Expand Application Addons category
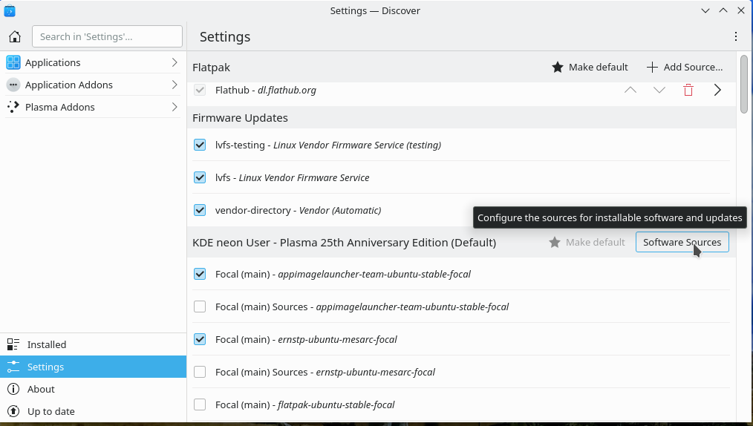 click(x=93, y=85)
